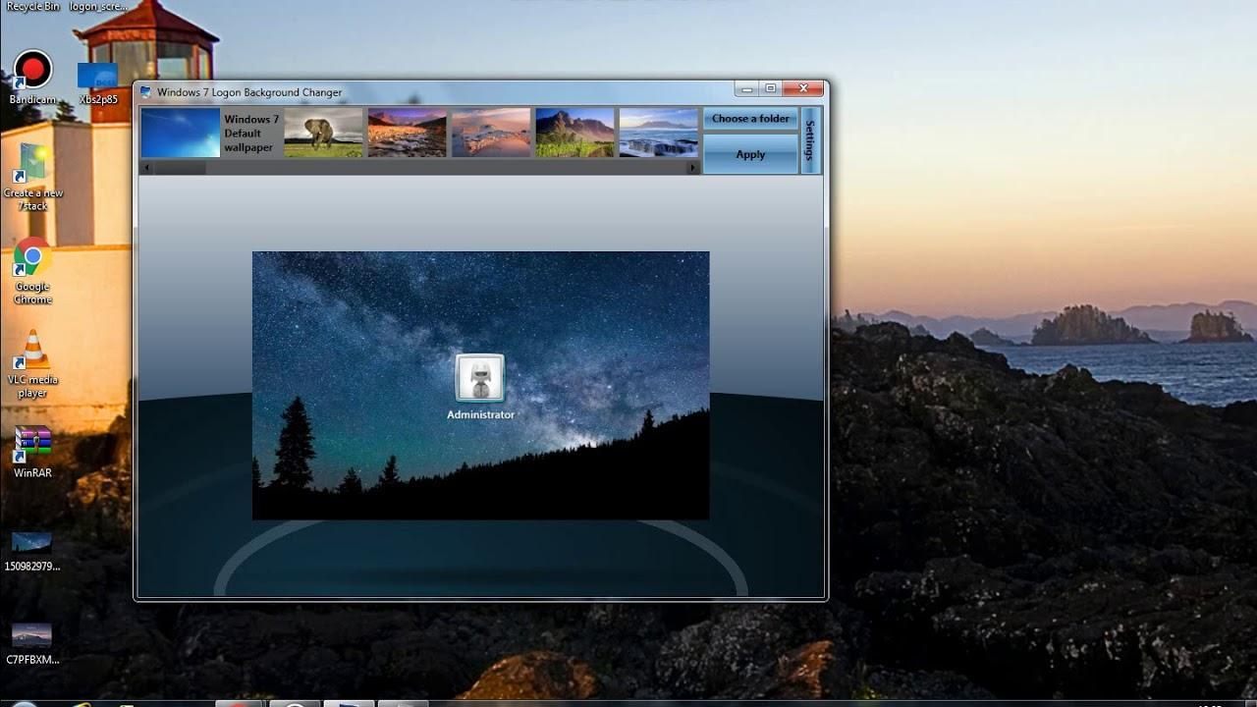Select Windows 7 Default wallpaper thumbnail

click(181, 133)
